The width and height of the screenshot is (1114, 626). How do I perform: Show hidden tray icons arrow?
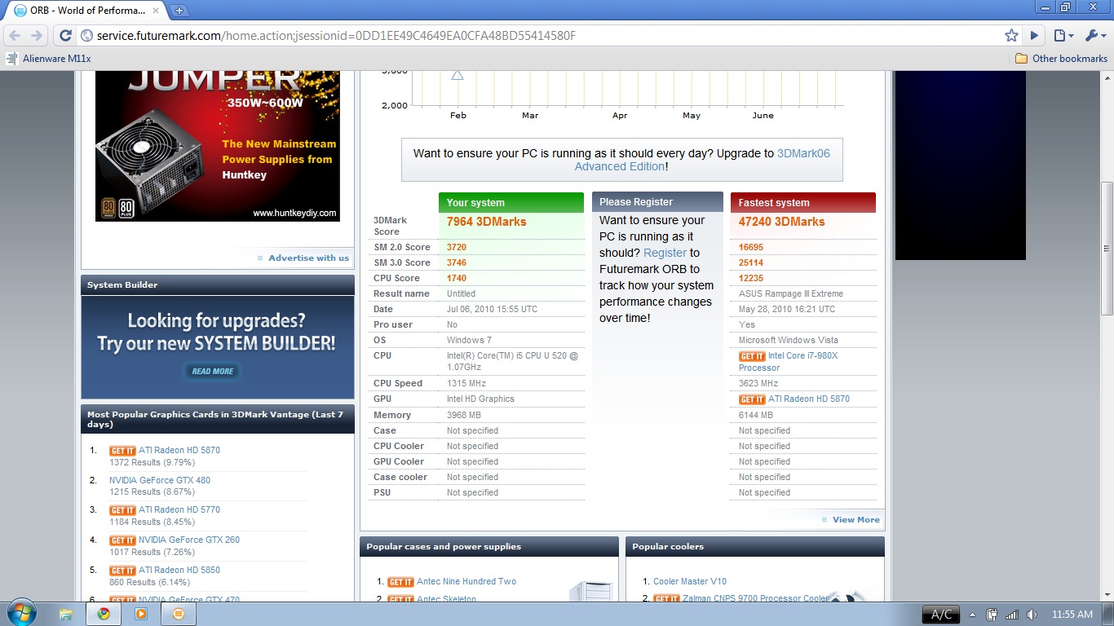(x=972, y=615)
